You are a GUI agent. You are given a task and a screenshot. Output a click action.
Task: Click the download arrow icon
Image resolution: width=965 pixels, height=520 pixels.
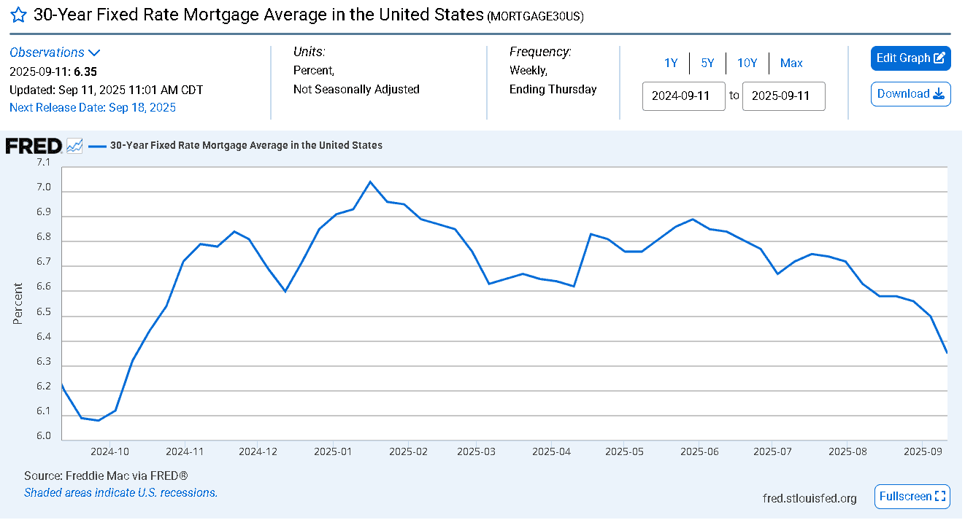tap(939, 94)
